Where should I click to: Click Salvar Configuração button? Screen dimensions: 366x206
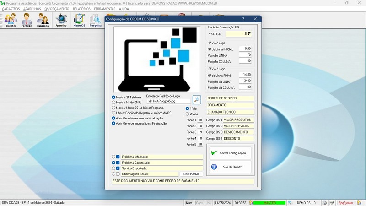coord(230,153)
